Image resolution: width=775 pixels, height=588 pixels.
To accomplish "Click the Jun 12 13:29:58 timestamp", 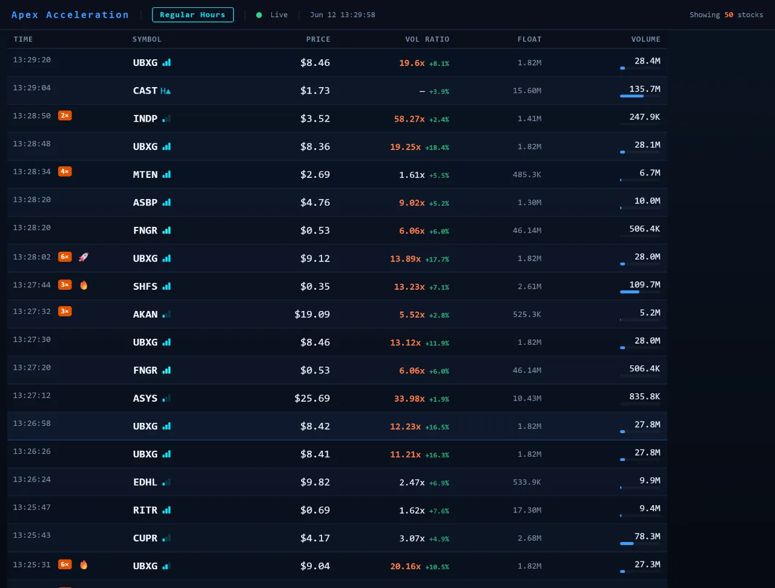I will (x=343, y=15).
